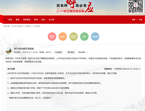Click the query code 868131
The image size is (145, 111).
pos(49,52)
